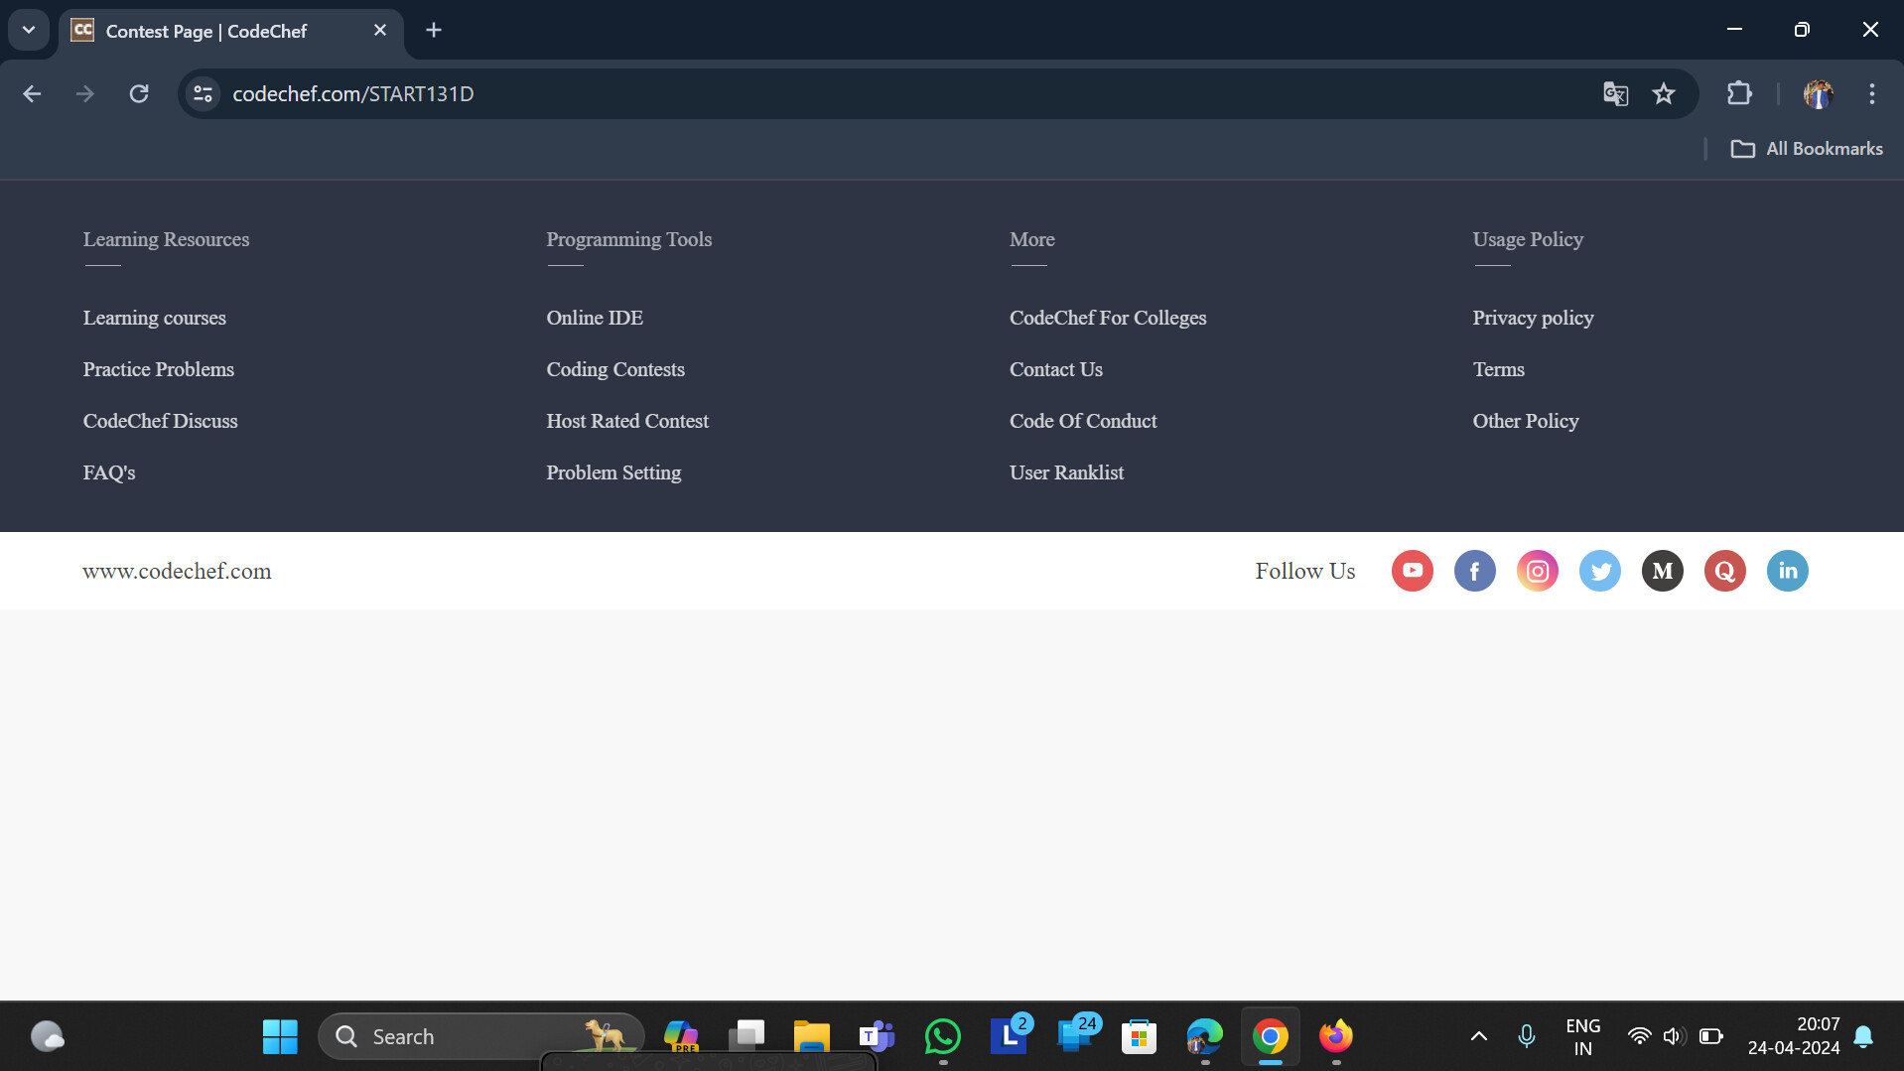Close the Contest Page CodeChef tab
Screen dimensions: 1904x1071
pyautogui.click(x=380, y=30)
